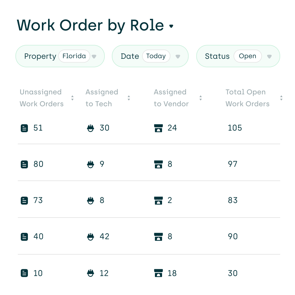295x295 pixels.
Task: Click the document icon beside the value 10
Action: [x=24, y=273]
